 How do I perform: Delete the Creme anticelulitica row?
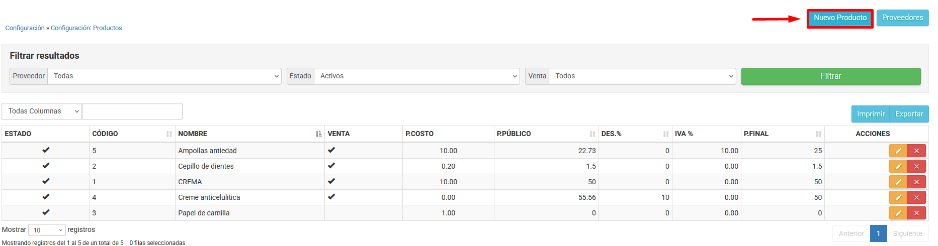coord(916,197)
